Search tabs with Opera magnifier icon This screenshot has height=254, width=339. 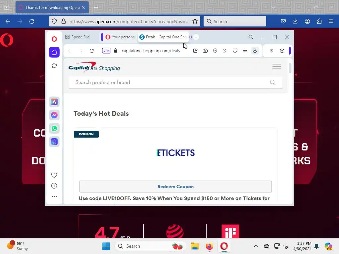point(251,37)
